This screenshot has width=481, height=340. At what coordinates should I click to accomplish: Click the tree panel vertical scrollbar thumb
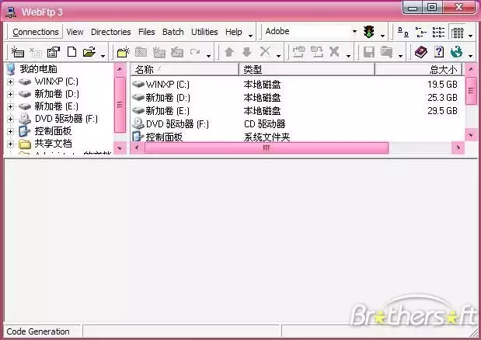[x=120, y=105]
